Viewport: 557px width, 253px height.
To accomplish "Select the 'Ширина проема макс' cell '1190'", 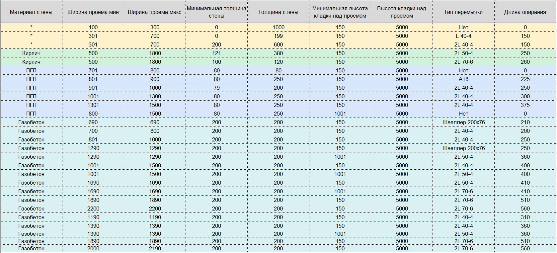I will (x=155, y=217).
